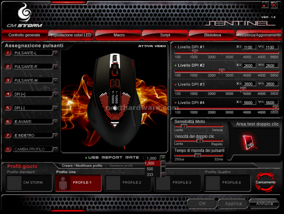Image resolution: width=284 pixels, height=214 pixels.
Task: Select PROFILE:4 slot
Action: (227, 183)
